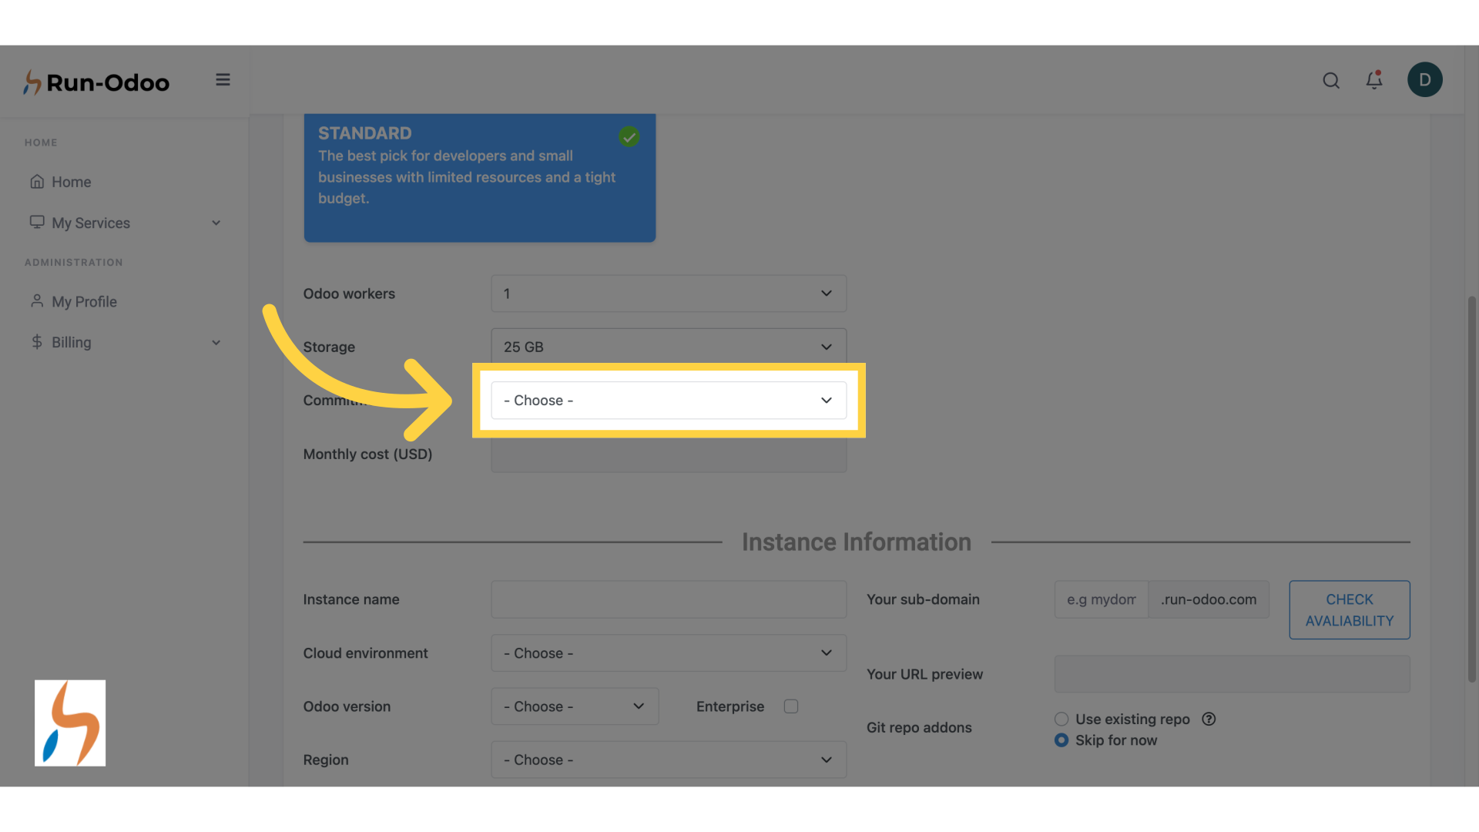Open the notifications bell
The image size is (1479, 832).
click(x=1374, y=80)
